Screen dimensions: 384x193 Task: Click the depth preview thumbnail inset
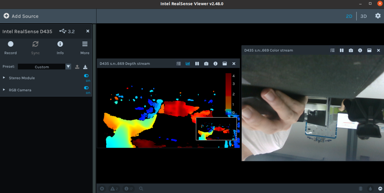[216, 129]
